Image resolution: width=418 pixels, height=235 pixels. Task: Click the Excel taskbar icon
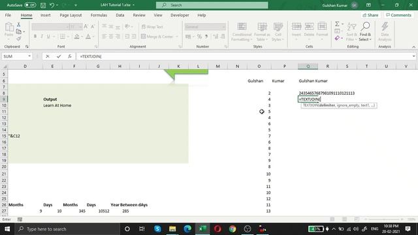[x=202, y=229]
